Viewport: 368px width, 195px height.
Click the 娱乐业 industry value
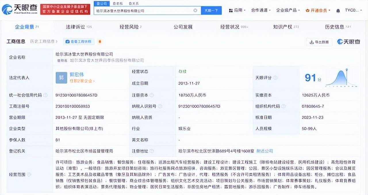click(x=184, y=129)
